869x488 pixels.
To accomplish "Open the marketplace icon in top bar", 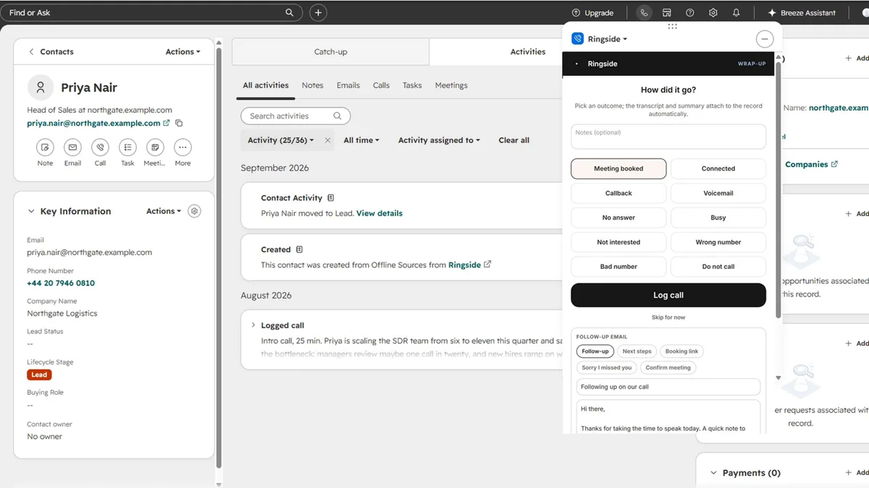I will point(667,12).
